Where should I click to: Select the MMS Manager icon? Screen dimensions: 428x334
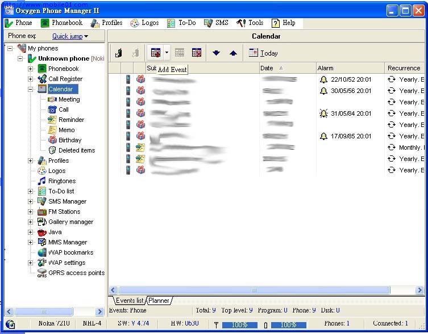point(41,243)
